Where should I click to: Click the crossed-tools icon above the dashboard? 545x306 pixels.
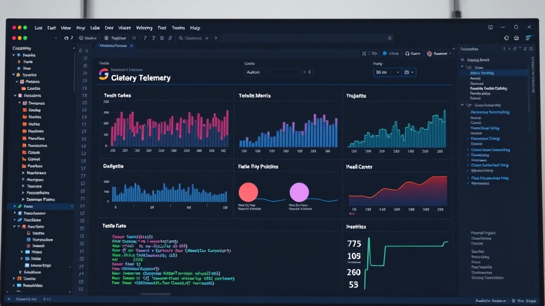click(x=364, y=54)
